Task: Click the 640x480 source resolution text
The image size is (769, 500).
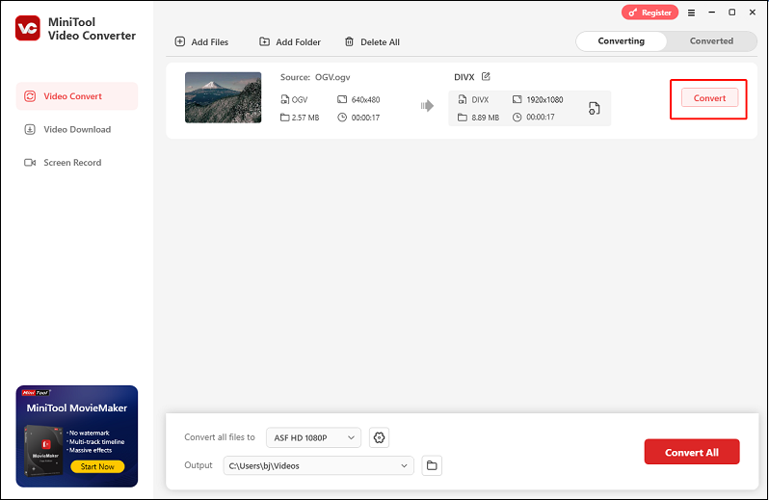Action: pyautogui.click(x=365, y=99)
